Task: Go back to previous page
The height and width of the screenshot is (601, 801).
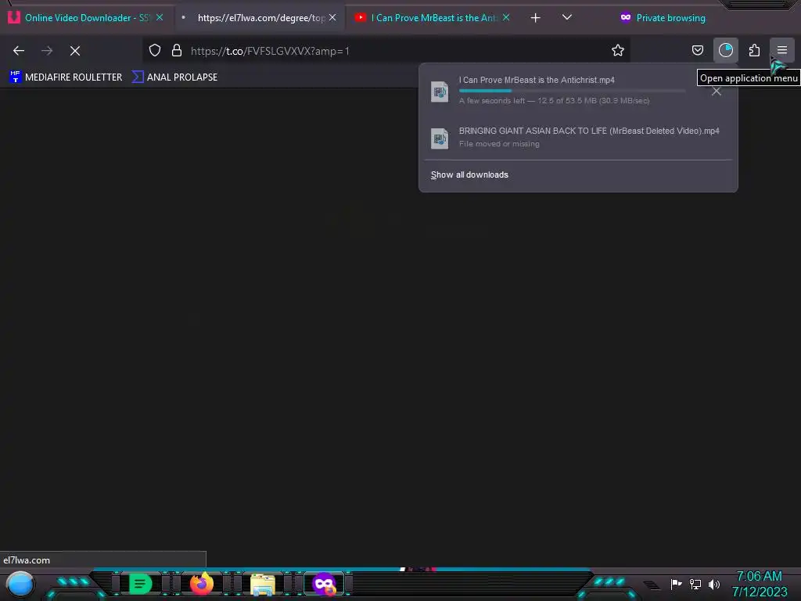Action: [x=19, y=51]
